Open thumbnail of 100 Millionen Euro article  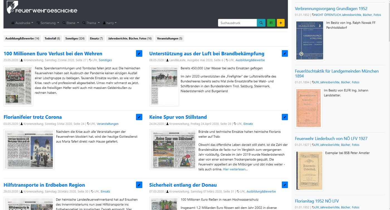(18, 86)
